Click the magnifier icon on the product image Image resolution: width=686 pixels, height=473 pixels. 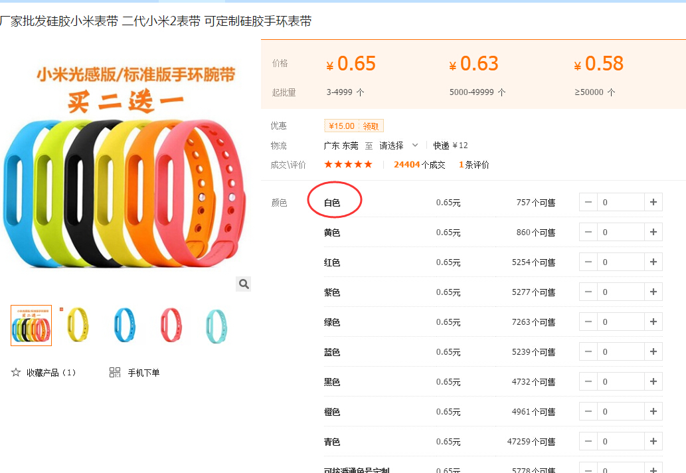point(244,284)
